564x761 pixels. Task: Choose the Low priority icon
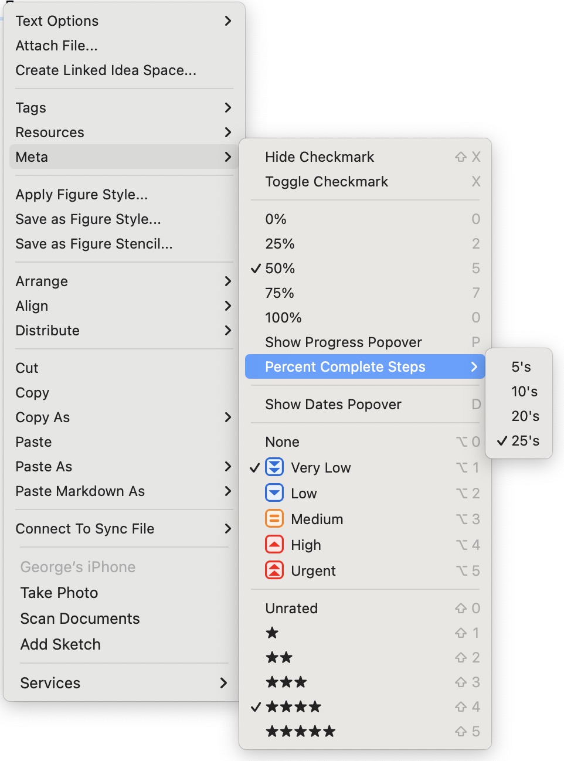(x=274, y=493)
